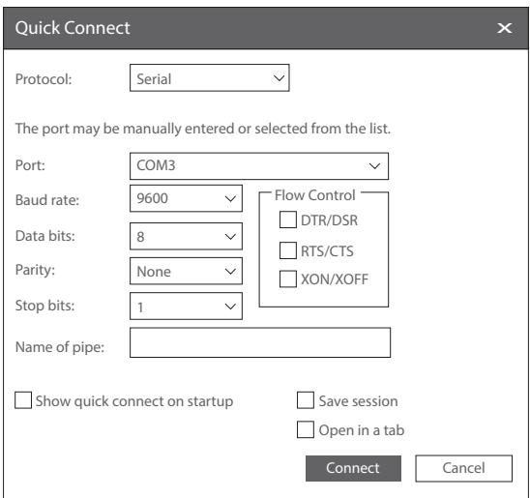Expand the Data bits dropdown
This screenshot has height=498, width=530.
186,236
